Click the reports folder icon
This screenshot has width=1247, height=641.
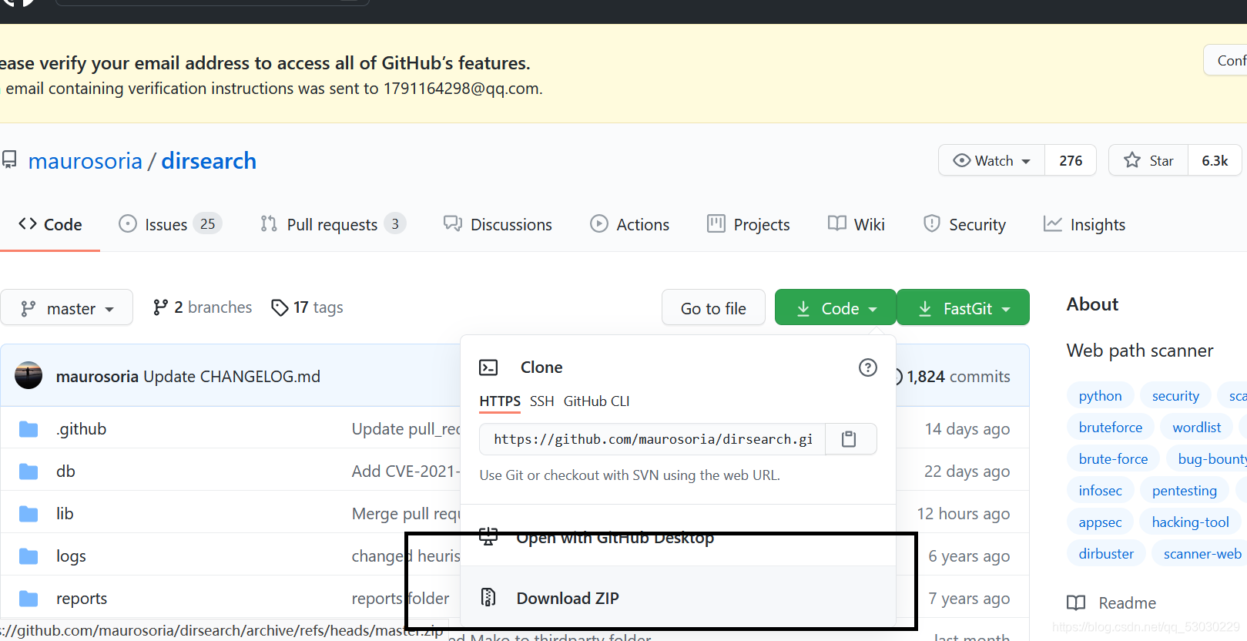(28, 599)
